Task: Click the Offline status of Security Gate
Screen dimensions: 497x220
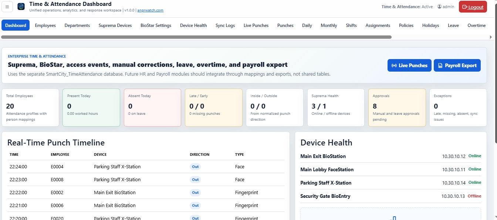Action: click(474, 196)
